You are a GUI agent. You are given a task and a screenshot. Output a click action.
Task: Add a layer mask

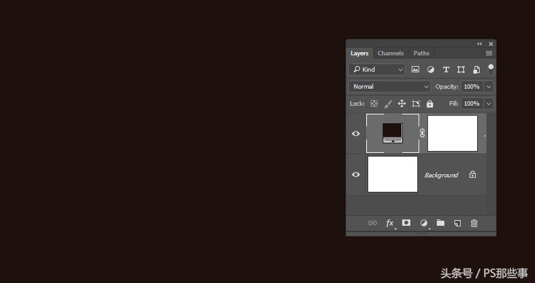point(407,223)
